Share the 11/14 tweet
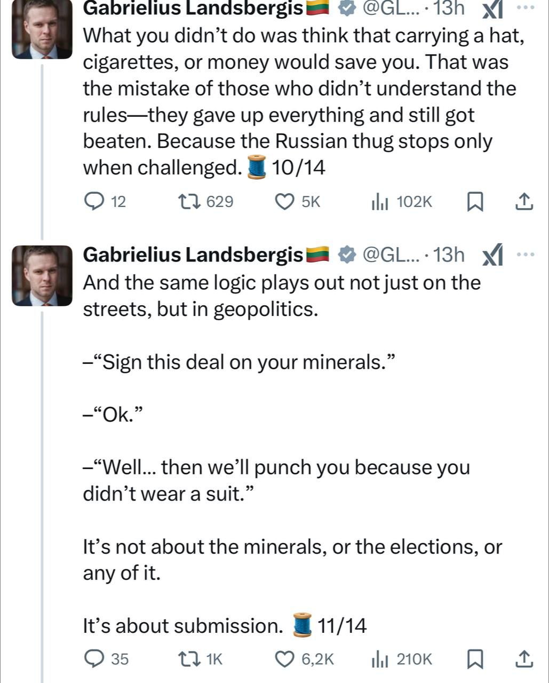This screenshot has width=549, height=683. [x=524, y=659]
